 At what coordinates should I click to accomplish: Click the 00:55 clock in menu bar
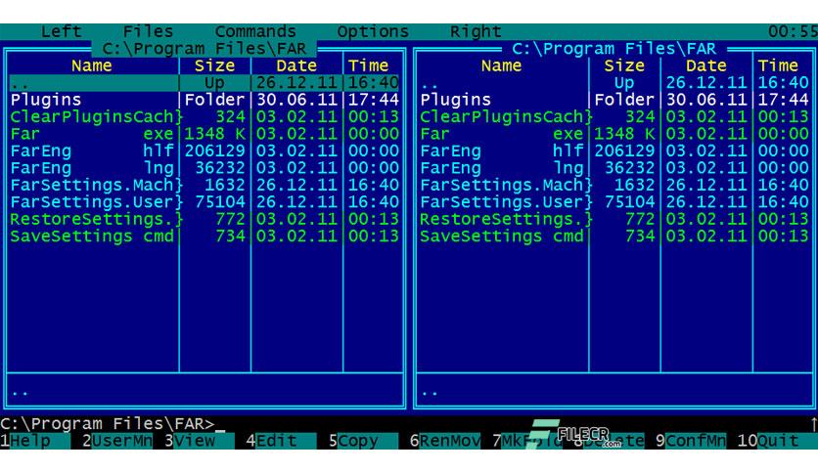pos(793,31)
